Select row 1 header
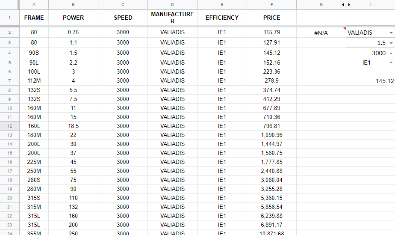 click(x=9, y=18)
